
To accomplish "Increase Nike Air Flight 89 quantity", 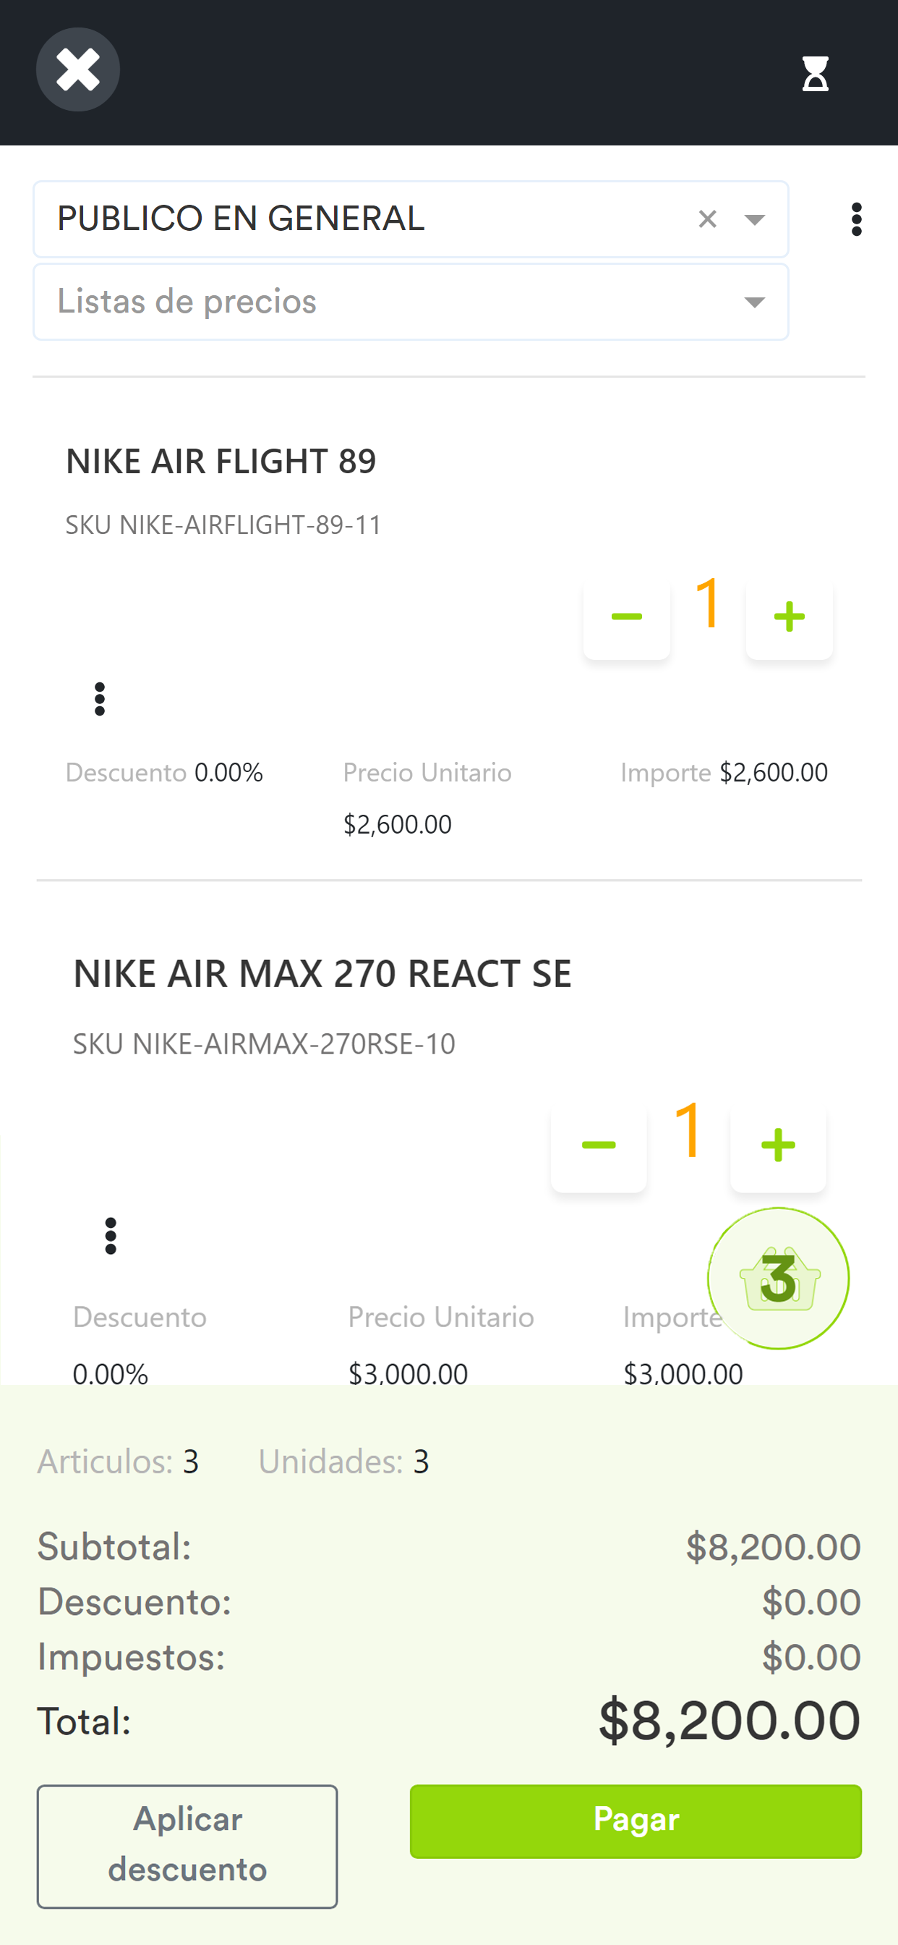I will [789, 617].
